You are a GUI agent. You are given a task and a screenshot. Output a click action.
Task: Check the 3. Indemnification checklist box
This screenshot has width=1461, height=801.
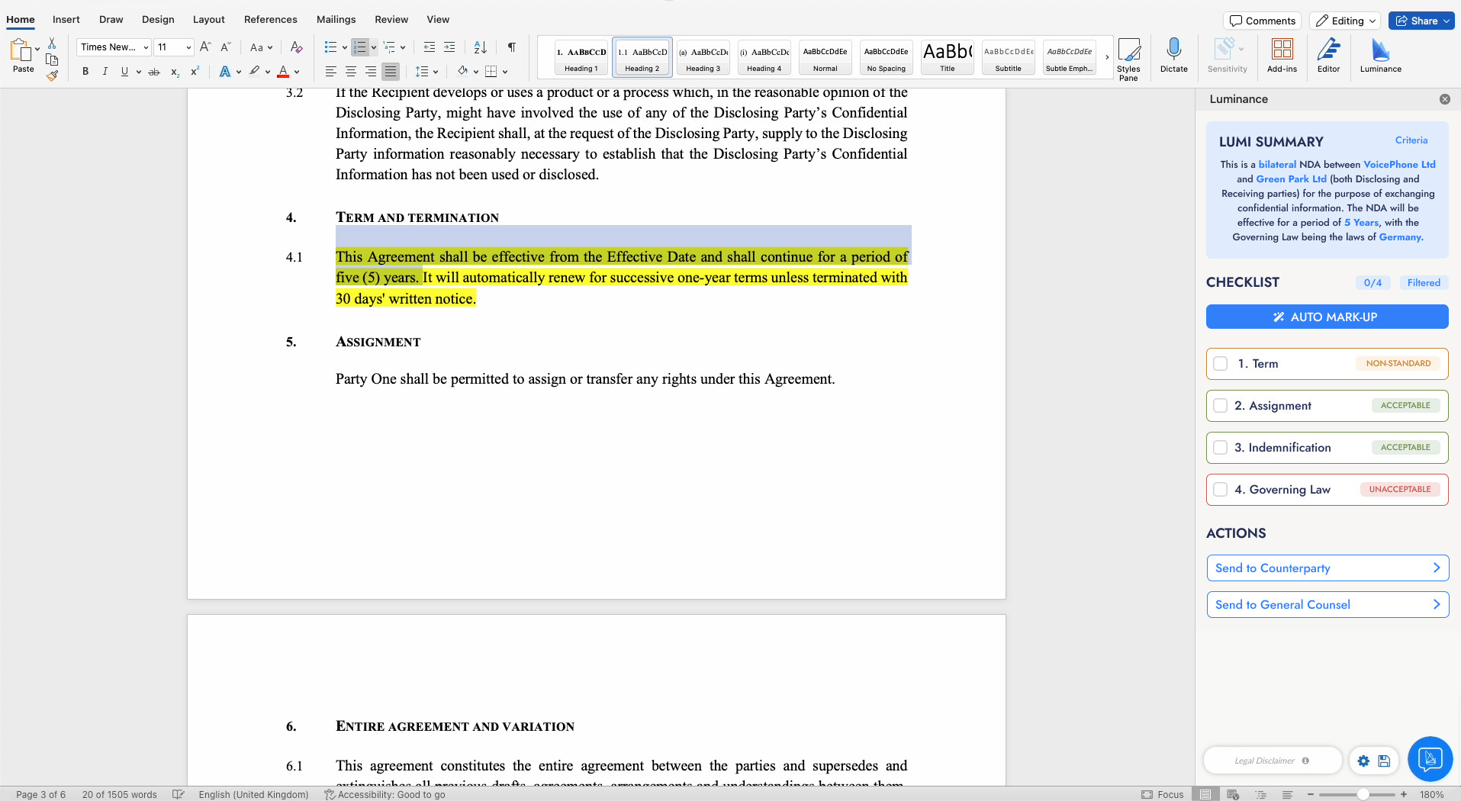coord(1221,448)
